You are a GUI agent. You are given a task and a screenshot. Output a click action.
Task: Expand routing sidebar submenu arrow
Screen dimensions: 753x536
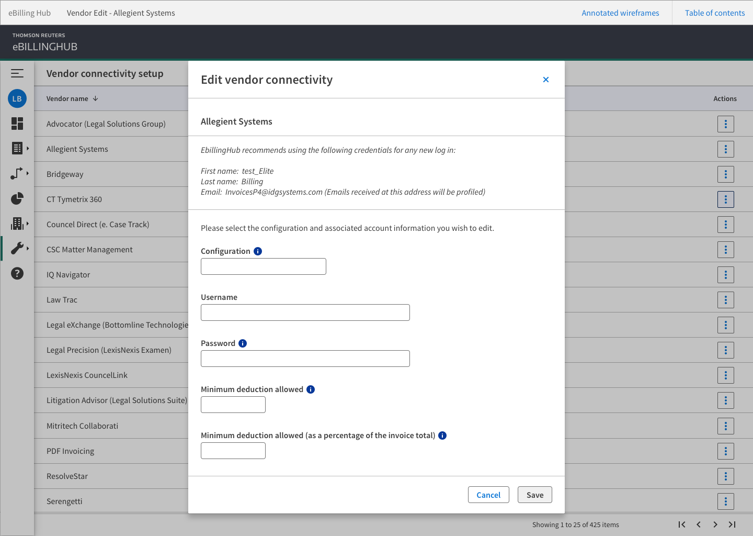[28, 173]
